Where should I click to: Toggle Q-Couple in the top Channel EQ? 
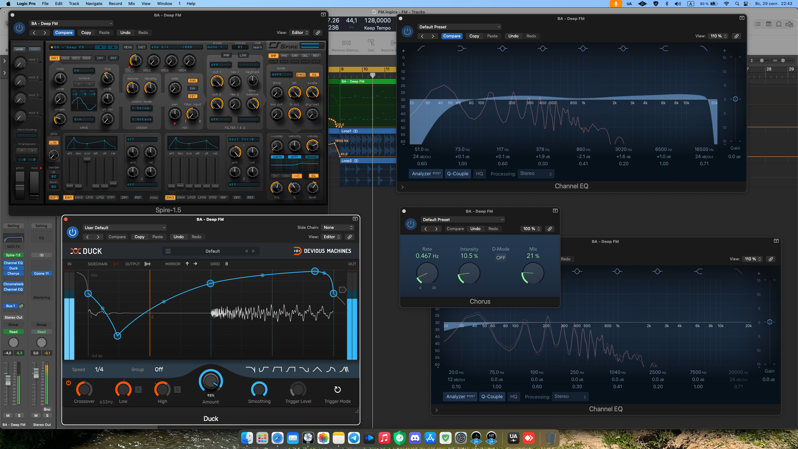pos(457,174)
